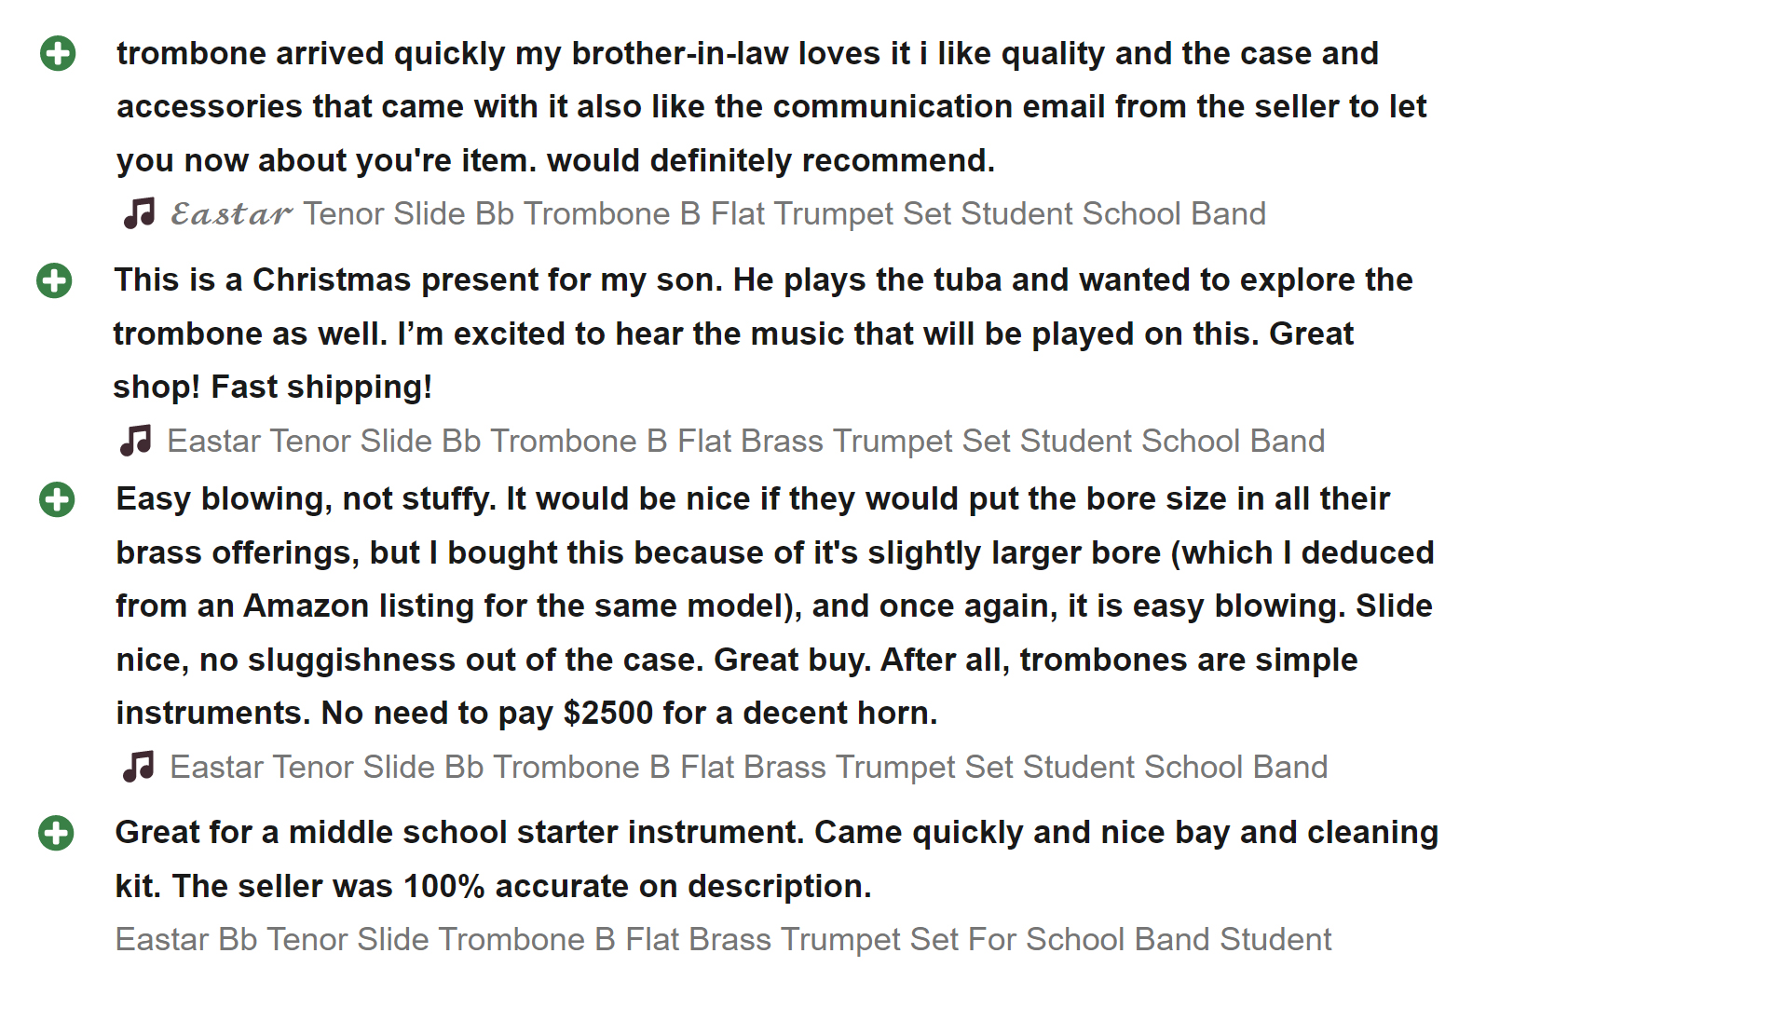The width and height of the screenshot is (1786, 1035).
Task: Open the product link under the 'Easy blowing' review
Action: click(748, 767)
